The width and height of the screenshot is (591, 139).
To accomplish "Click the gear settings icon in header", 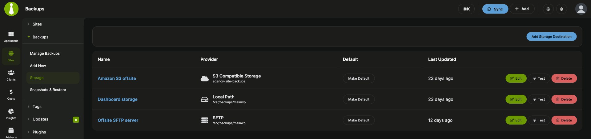I will pos(561,9).
